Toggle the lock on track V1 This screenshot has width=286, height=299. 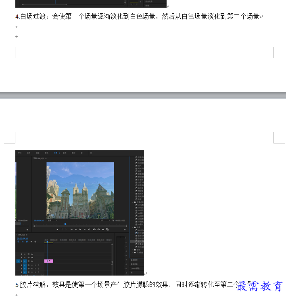click(21, 261)
